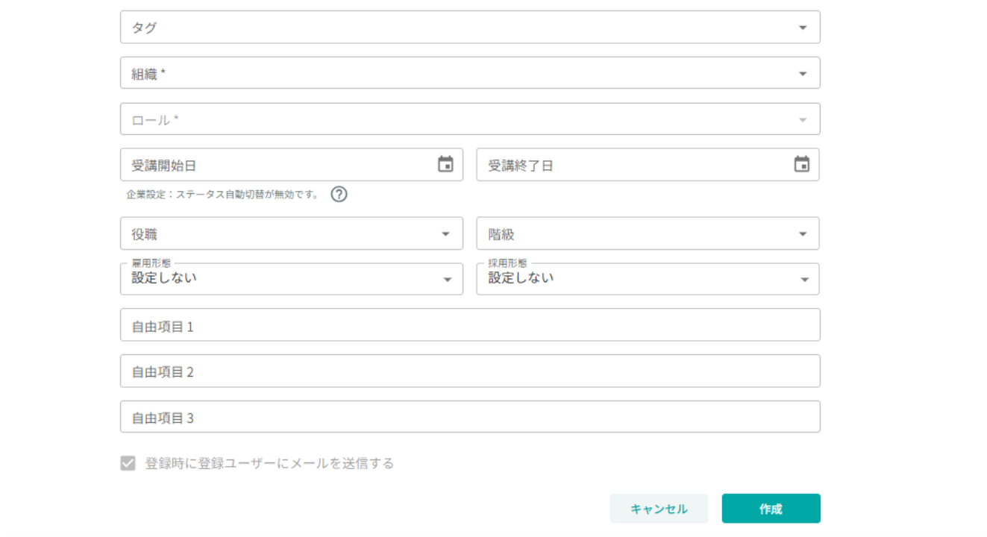Show help for ステータス自動切替 setting

pos(339,195)
